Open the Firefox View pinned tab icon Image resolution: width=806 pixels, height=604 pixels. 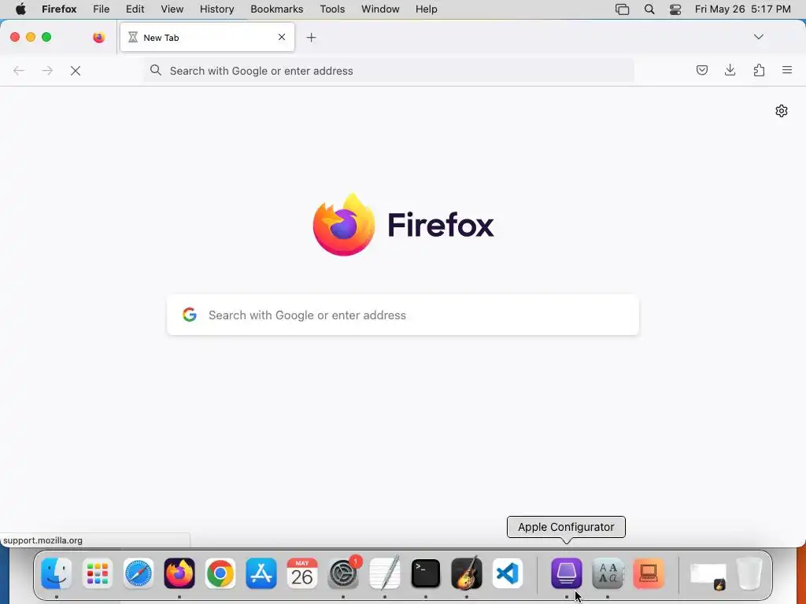coord(98,37)
